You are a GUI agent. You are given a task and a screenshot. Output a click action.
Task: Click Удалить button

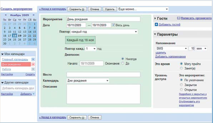pyautogui.click(x=110, y=9)
